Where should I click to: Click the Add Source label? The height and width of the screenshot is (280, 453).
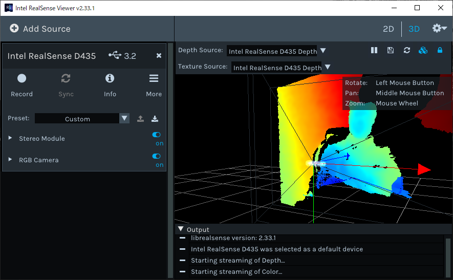[47, 29]
